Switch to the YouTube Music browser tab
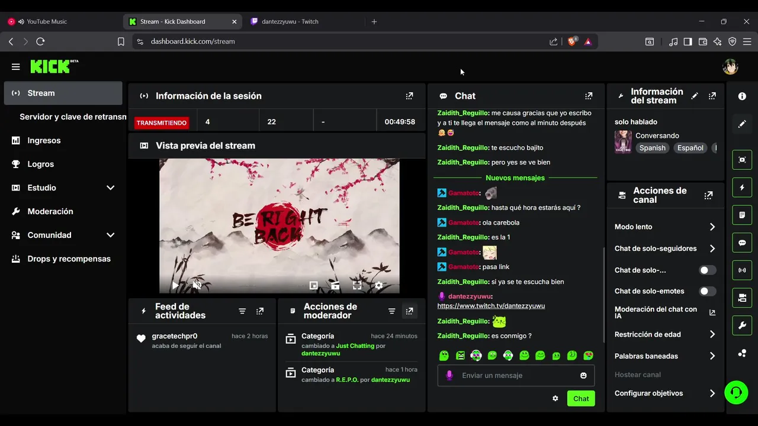Image resolution: width=758 pixels, height=426 pixels. tap(59, 21)
